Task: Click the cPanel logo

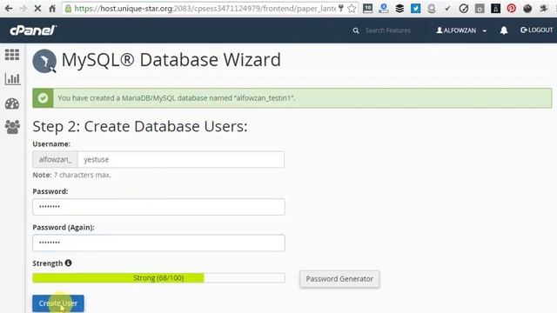Action: (x=33, y=30)
